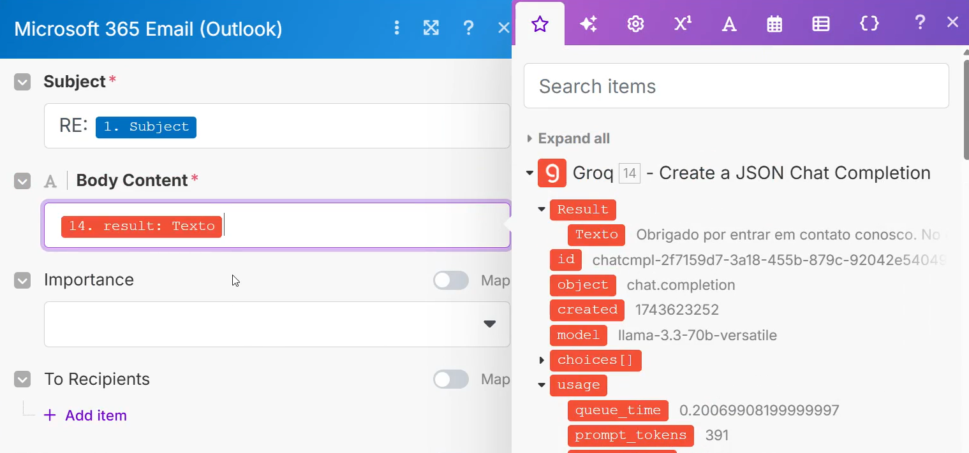Image resolution: width=969 pixels, height=453 pixels.
Task: Open the AI sparkle functions tab
Action: 588,24
